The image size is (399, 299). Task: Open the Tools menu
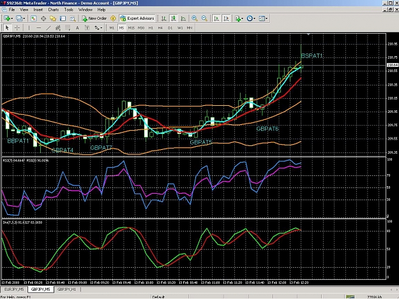click(x=68, y=10)
